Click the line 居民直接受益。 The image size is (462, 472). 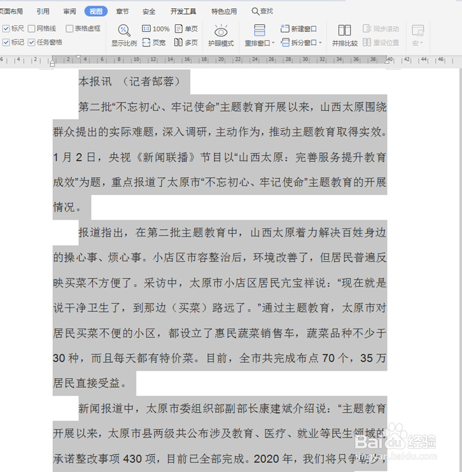(x=90, y=383)
